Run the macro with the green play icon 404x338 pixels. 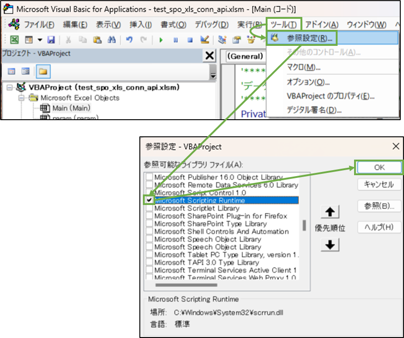[x=161, y=40]
